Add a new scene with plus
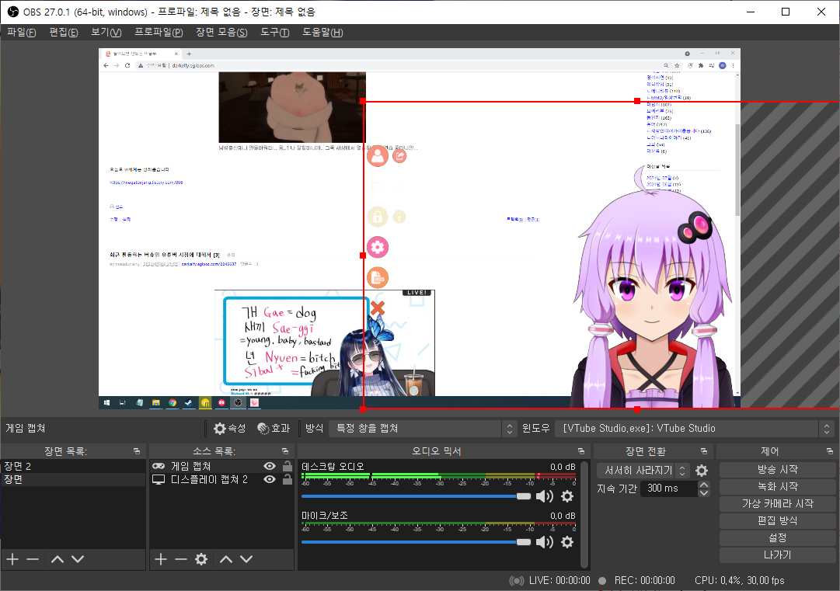 (13, 559)
